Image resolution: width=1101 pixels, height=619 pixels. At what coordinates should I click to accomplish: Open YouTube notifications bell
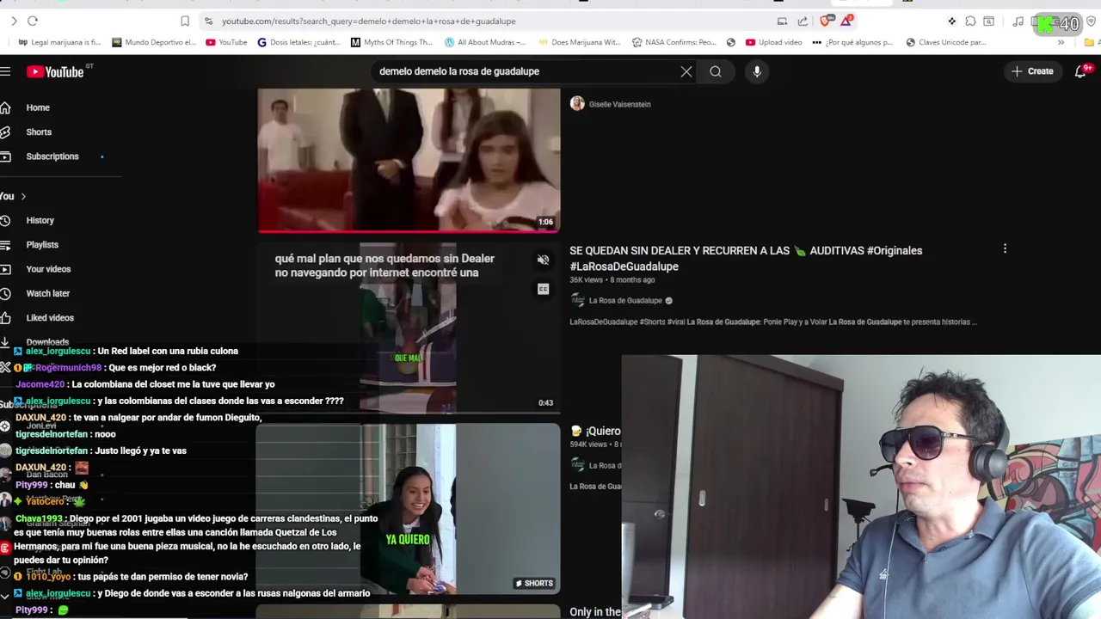(x=1081, y=71)
